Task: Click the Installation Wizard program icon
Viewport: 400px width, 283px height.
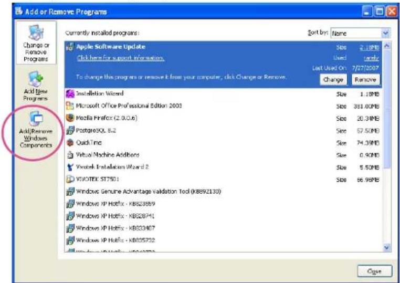Action: [70, 93]
